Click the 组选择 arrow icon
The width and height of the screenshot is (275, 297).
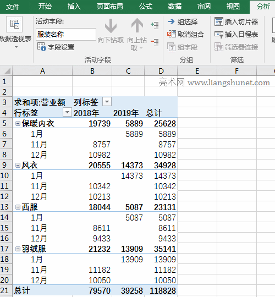[172, 21]
